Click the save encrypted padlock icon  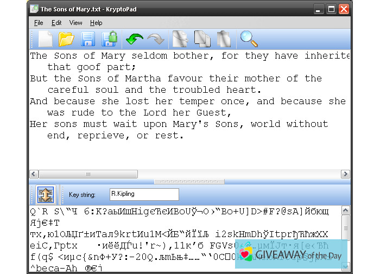(x=110, y=39)
